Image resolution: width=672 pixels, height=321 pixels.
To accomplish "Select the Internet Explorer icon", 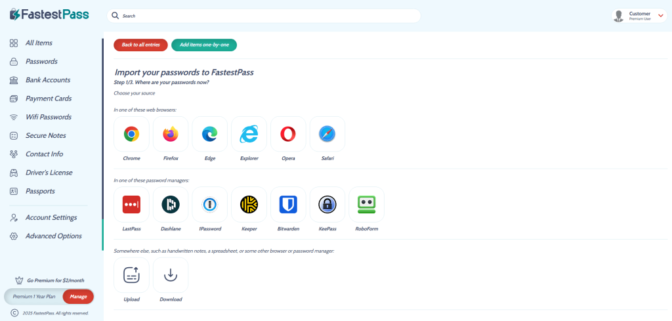I will point(249,134).
